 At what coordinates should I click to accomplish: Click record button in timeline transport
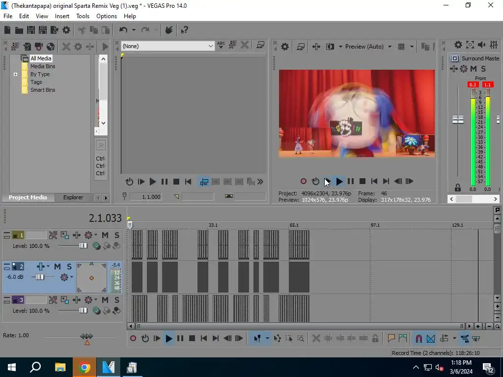tap(133, 338)
